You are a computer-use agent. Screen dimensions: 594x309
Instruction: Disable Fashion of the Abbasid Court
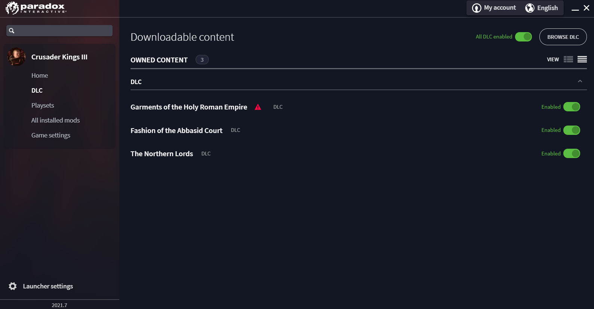[x=572, y=130]
